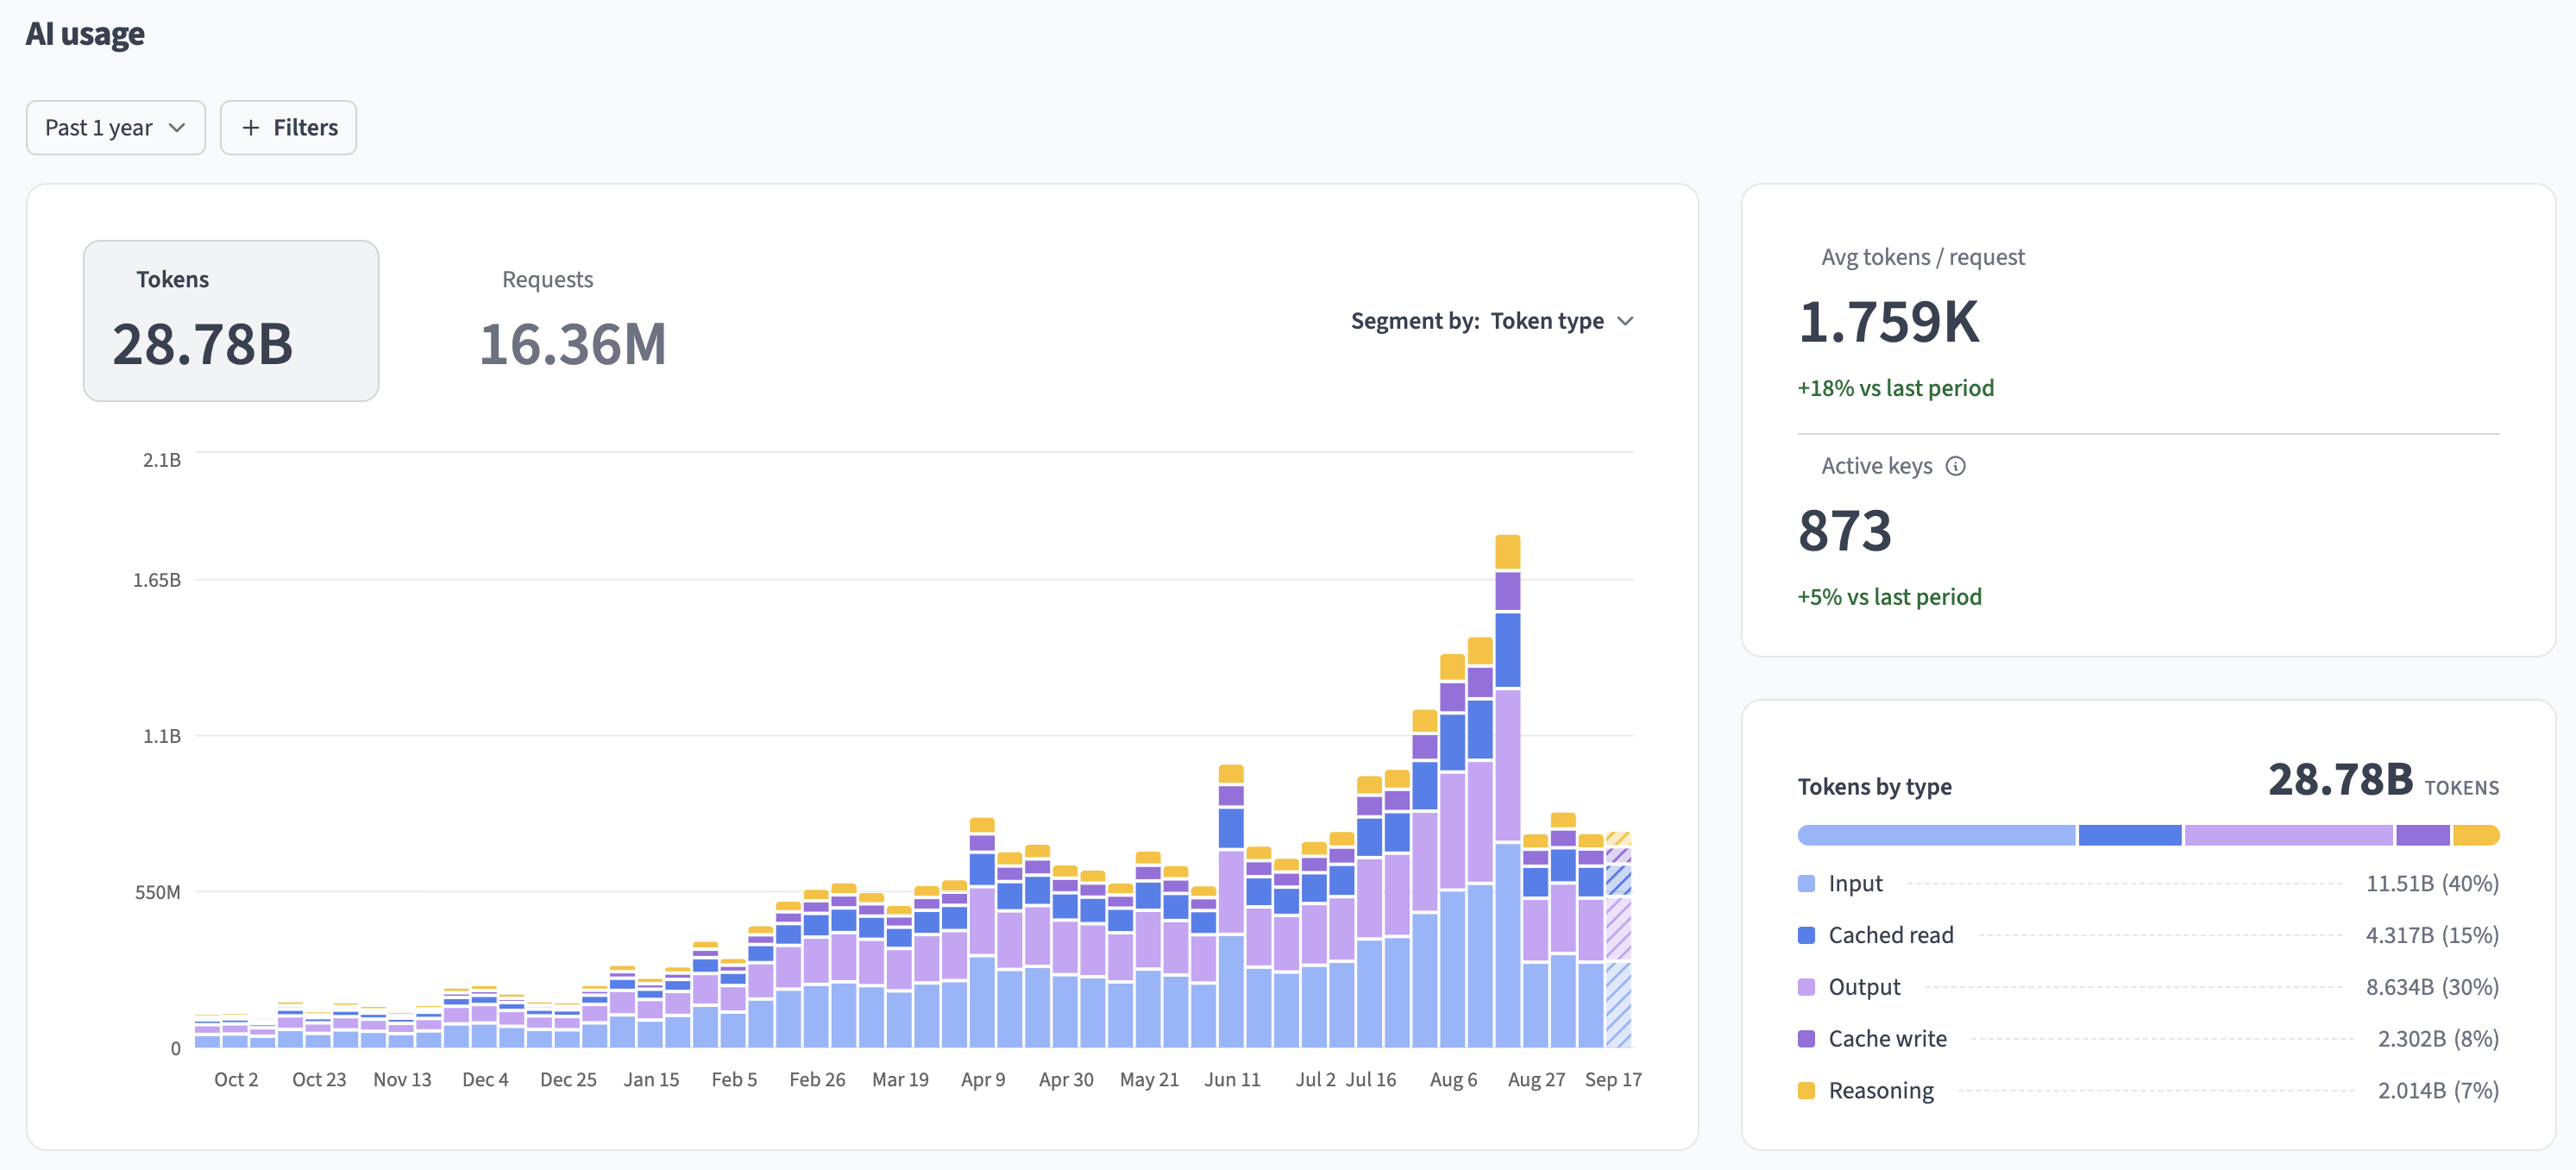Click the 28.78B TOKENS total in the side panel
The width and height of the screenshot is (2576, 1170).
[2383, 780]
